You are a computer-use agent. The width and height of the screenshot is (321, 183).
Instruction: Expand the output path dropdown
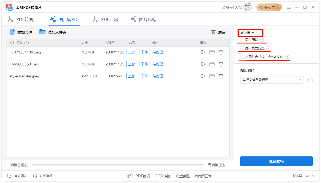coord(300,80)
